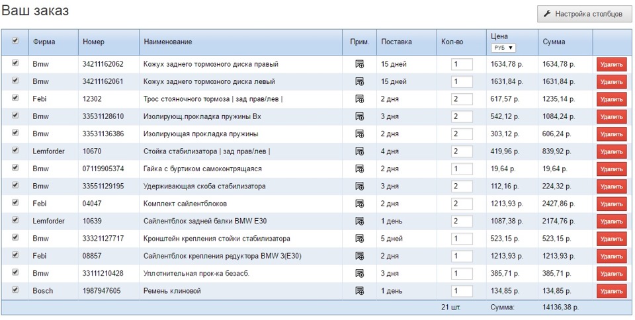Select name Удерживающая скоба стабилизатора
The height and width of the screenshot is (320, 635).
(x=204, y=186)
